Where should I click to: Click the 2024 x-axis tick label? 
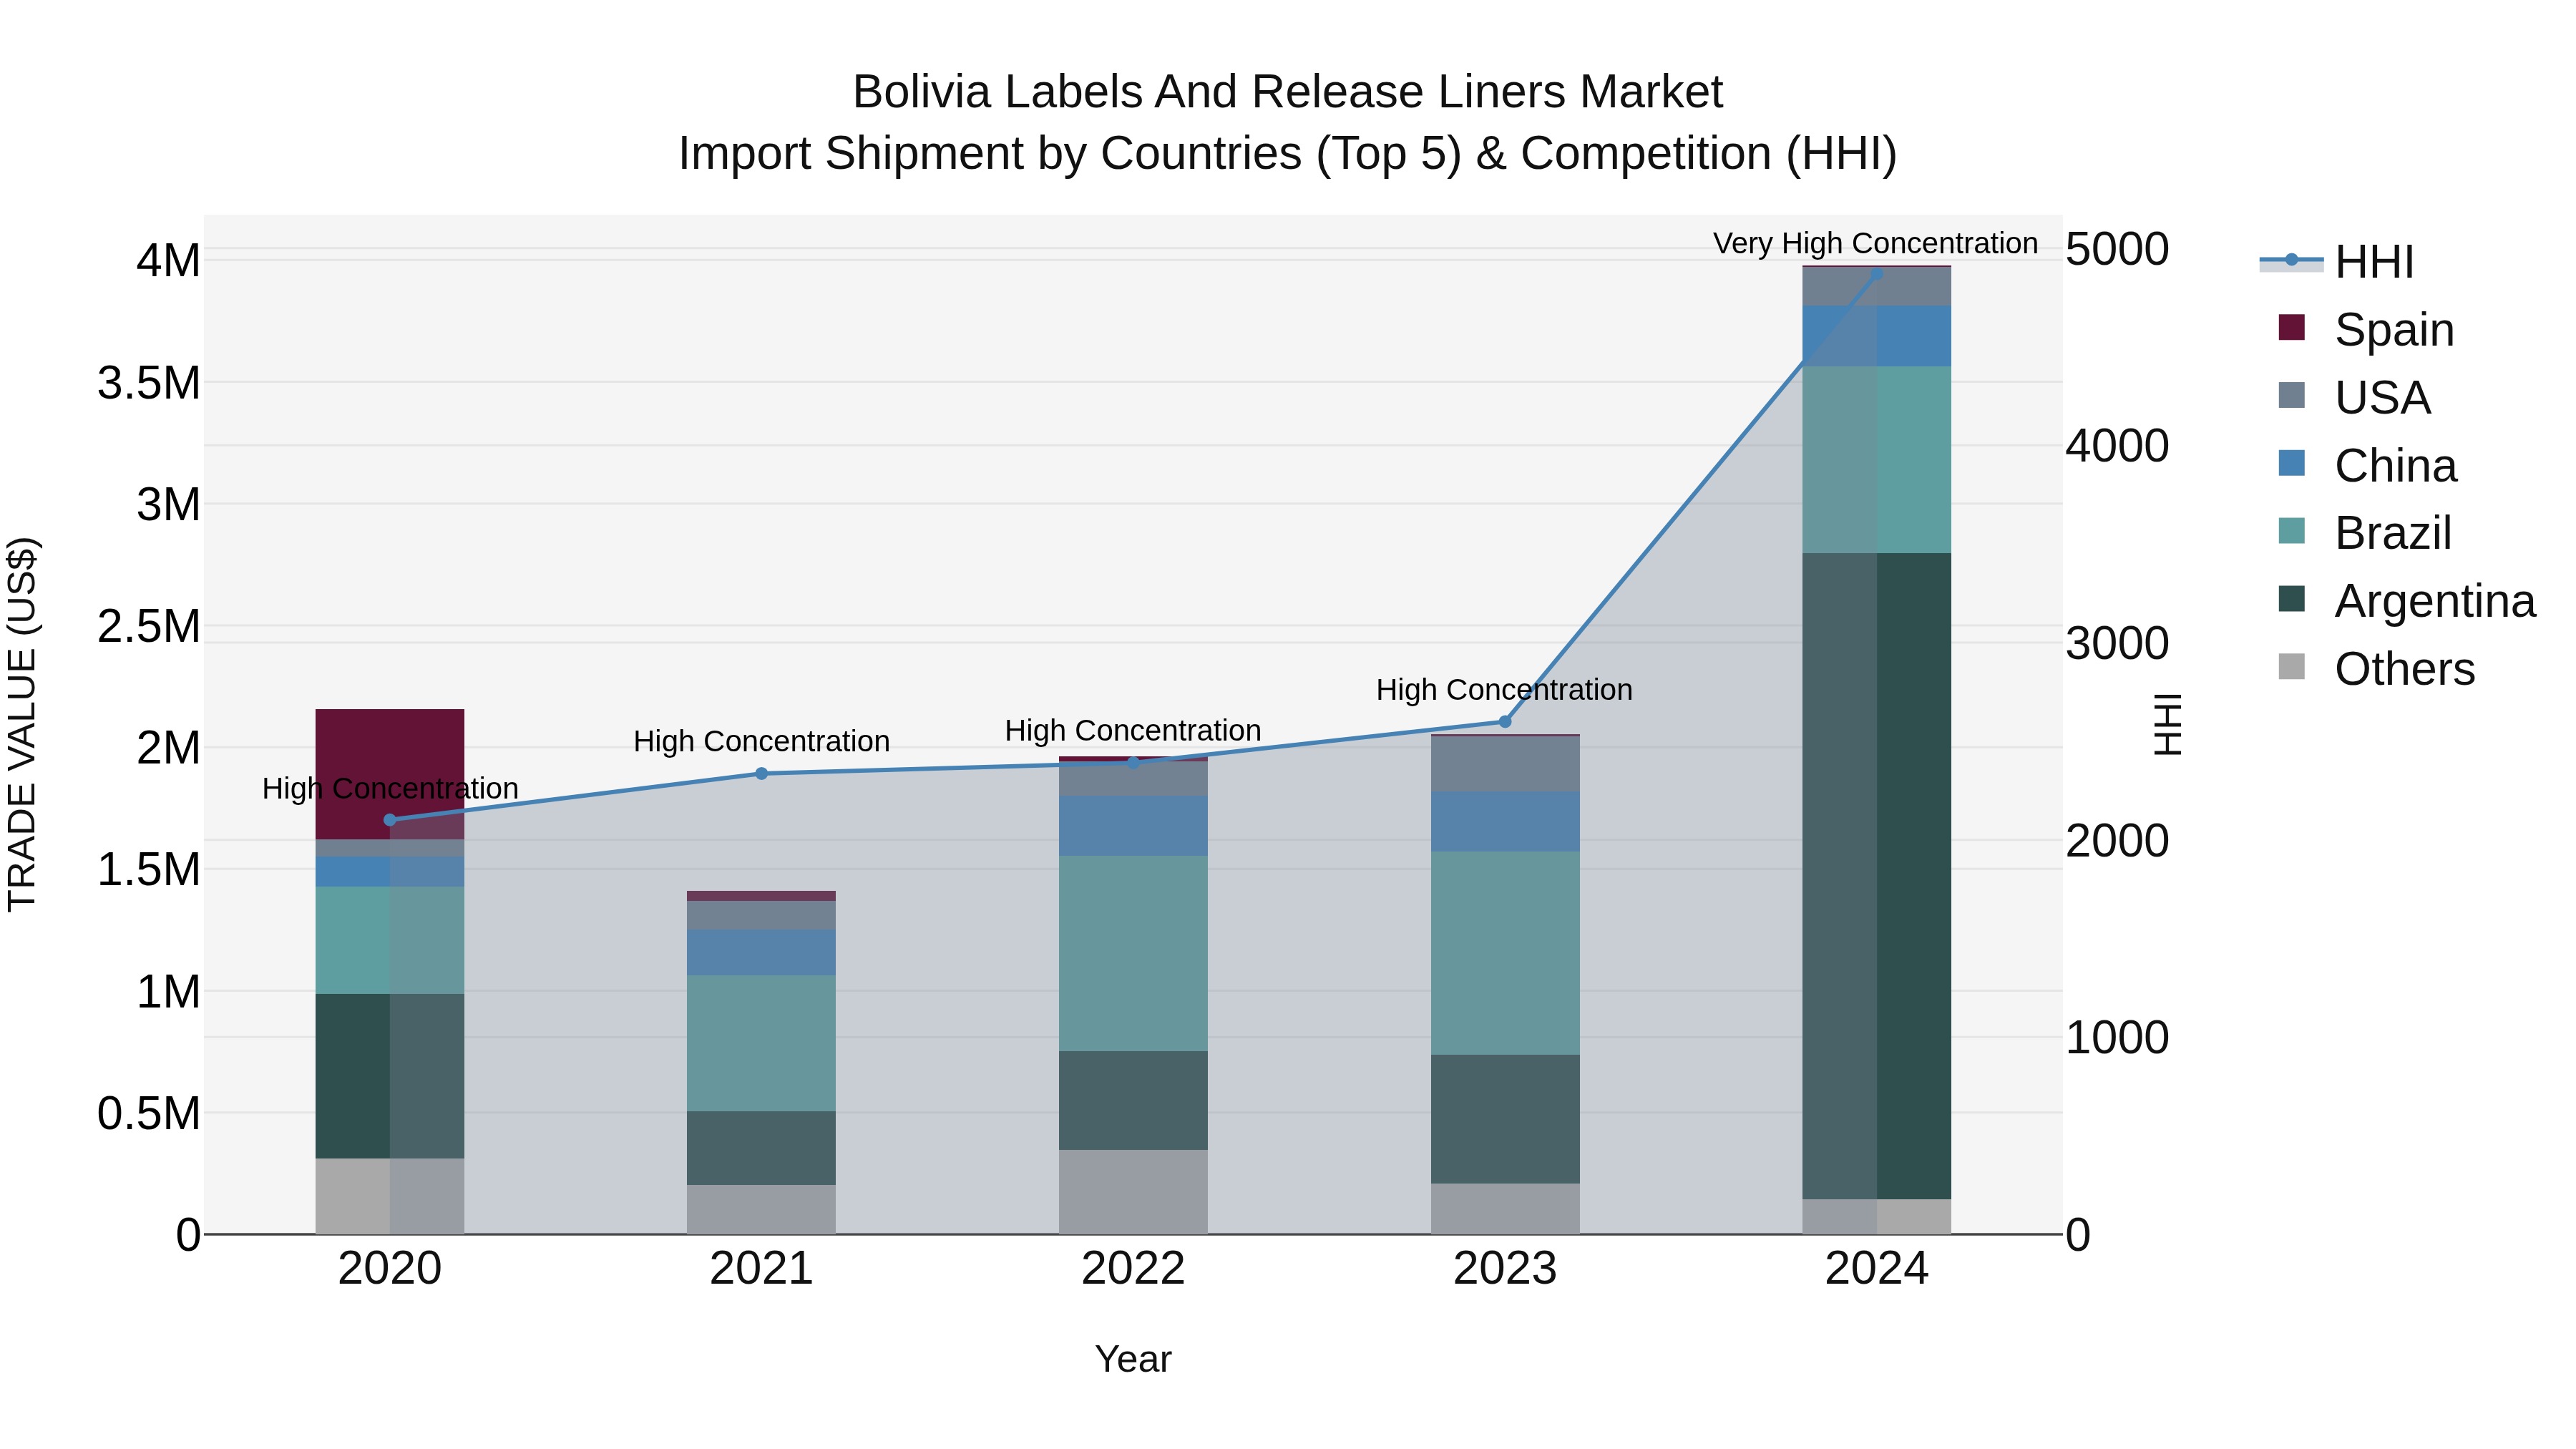[x=1877, y=1269]
